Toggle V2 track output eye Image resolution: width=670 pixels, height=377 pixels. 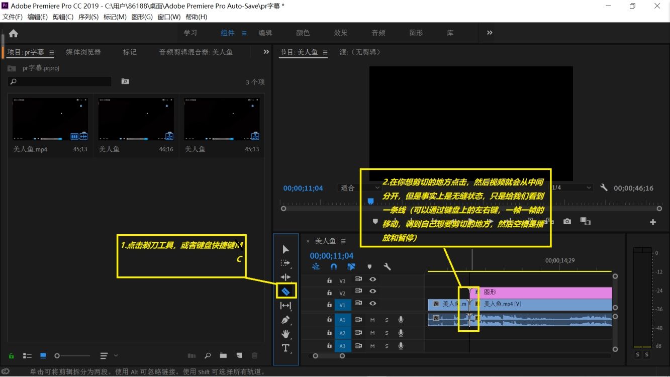373,291
